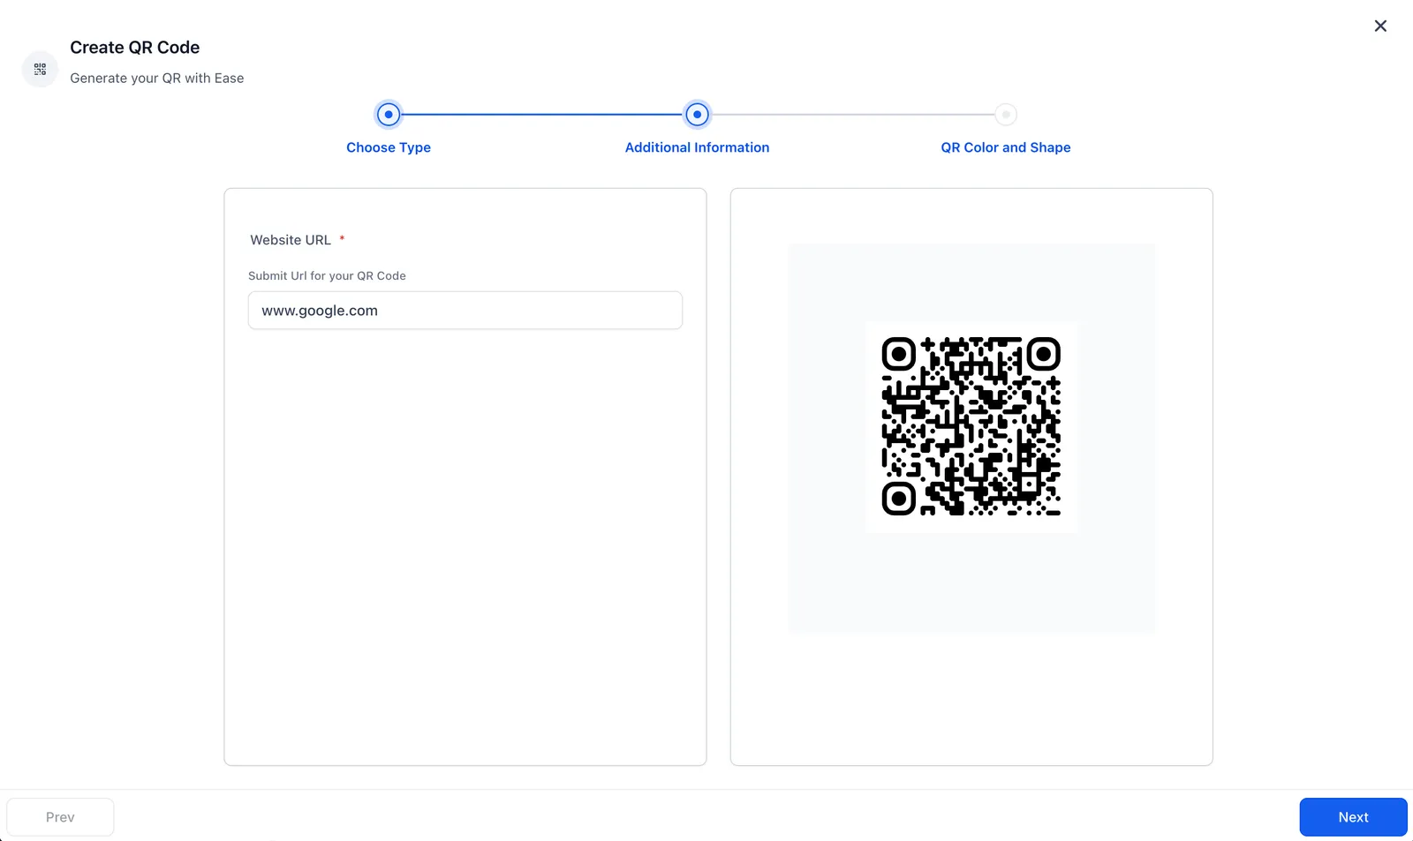Select the Choose Type step circle

[x=389, y=114]
